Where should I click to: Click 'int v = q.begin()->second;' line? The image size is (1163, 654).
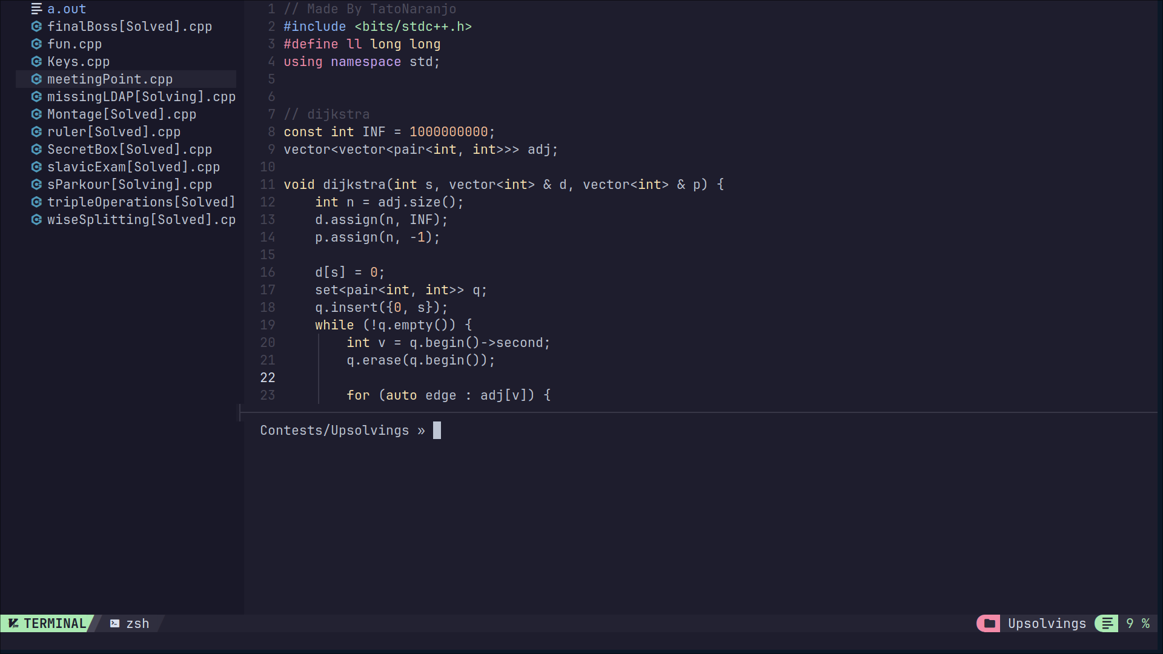[448, 343]
